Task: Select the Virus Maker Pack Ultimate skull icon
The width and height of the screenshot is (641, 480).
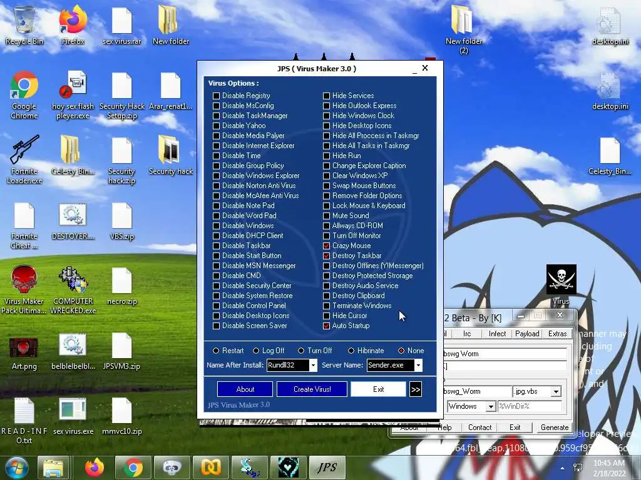Action: pyautogui.click(x=24, y=289)
